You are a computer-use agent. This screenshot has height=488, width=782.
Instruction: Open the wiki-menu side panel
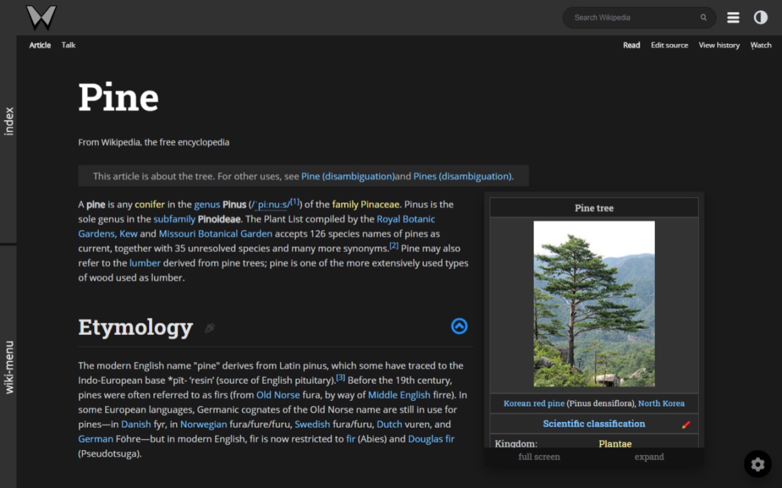point(9,367)
